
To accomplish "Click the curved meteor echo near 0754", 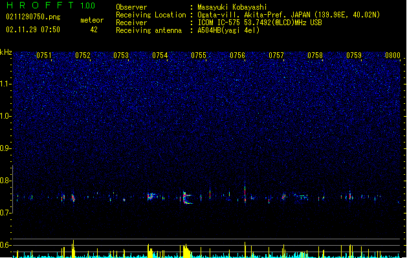I will pyautogui.click(x=186, y=198).
